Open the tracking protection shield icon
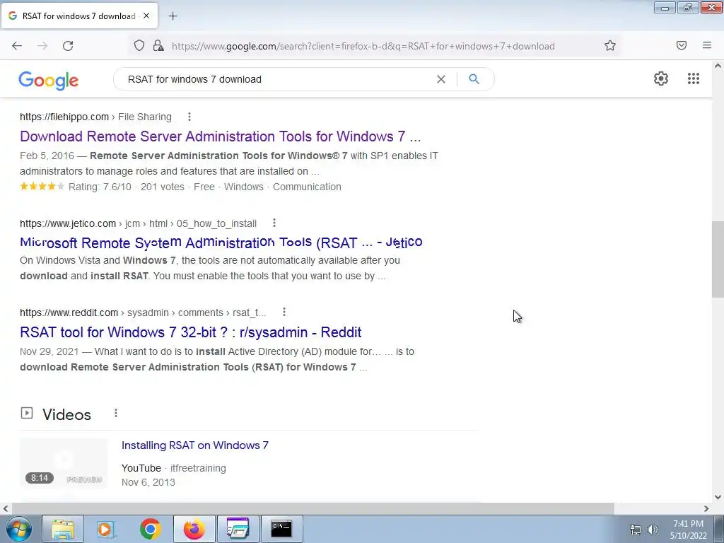This screenshot has height=543, width=724. (x=139, y=46)
